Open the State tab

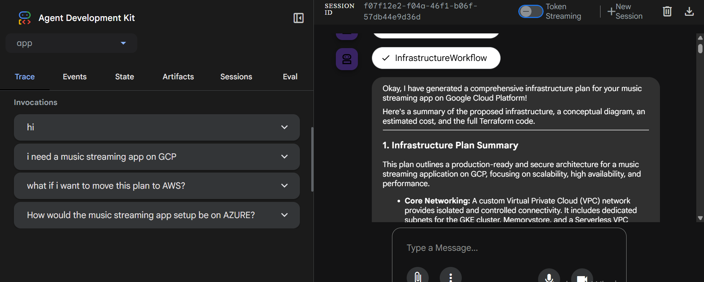point(124,77)
